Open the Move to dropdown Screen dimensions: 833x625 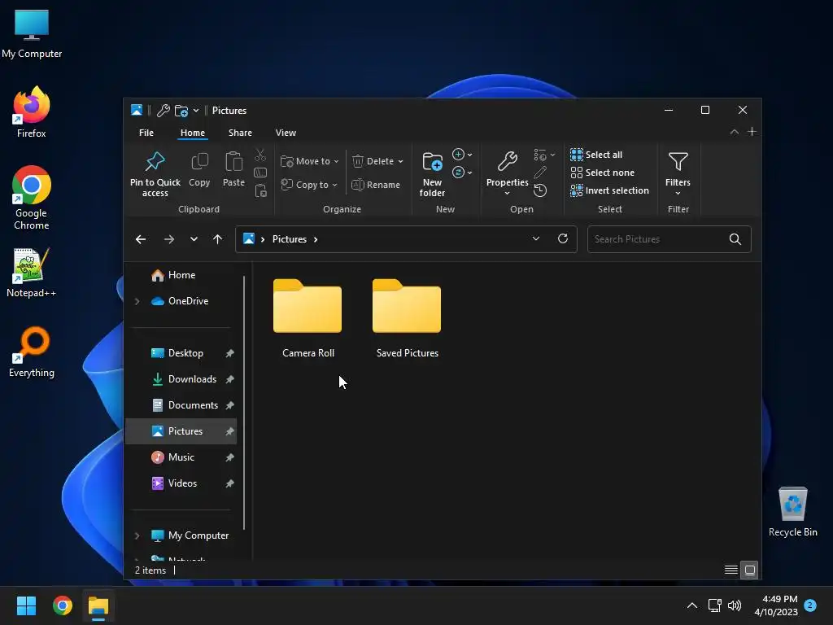tap(310, 161)
